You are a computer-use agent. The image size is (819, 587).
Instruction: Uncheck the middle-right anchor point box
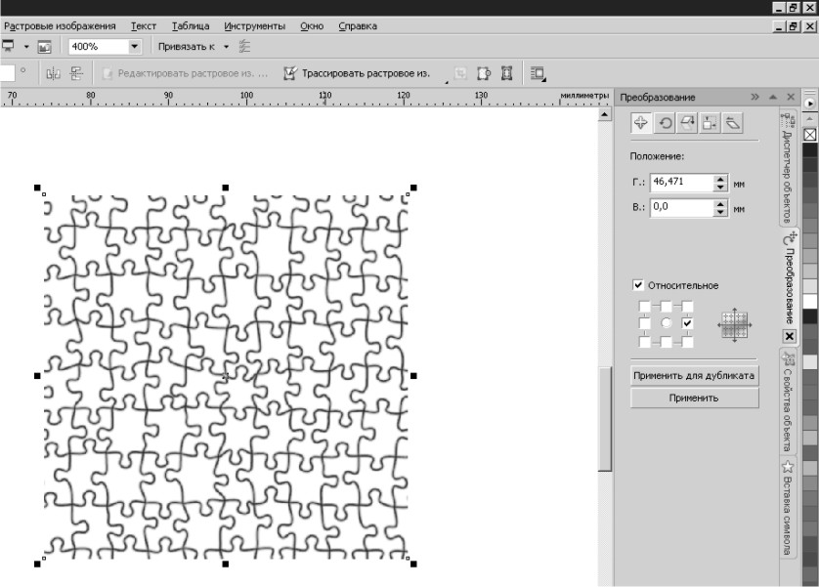(687, 323)
